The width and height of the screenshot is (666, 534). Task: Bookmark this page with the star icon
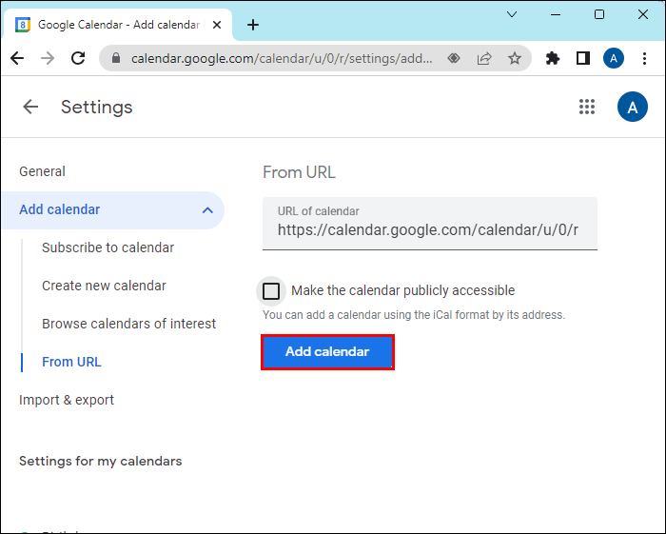[515, 58]
